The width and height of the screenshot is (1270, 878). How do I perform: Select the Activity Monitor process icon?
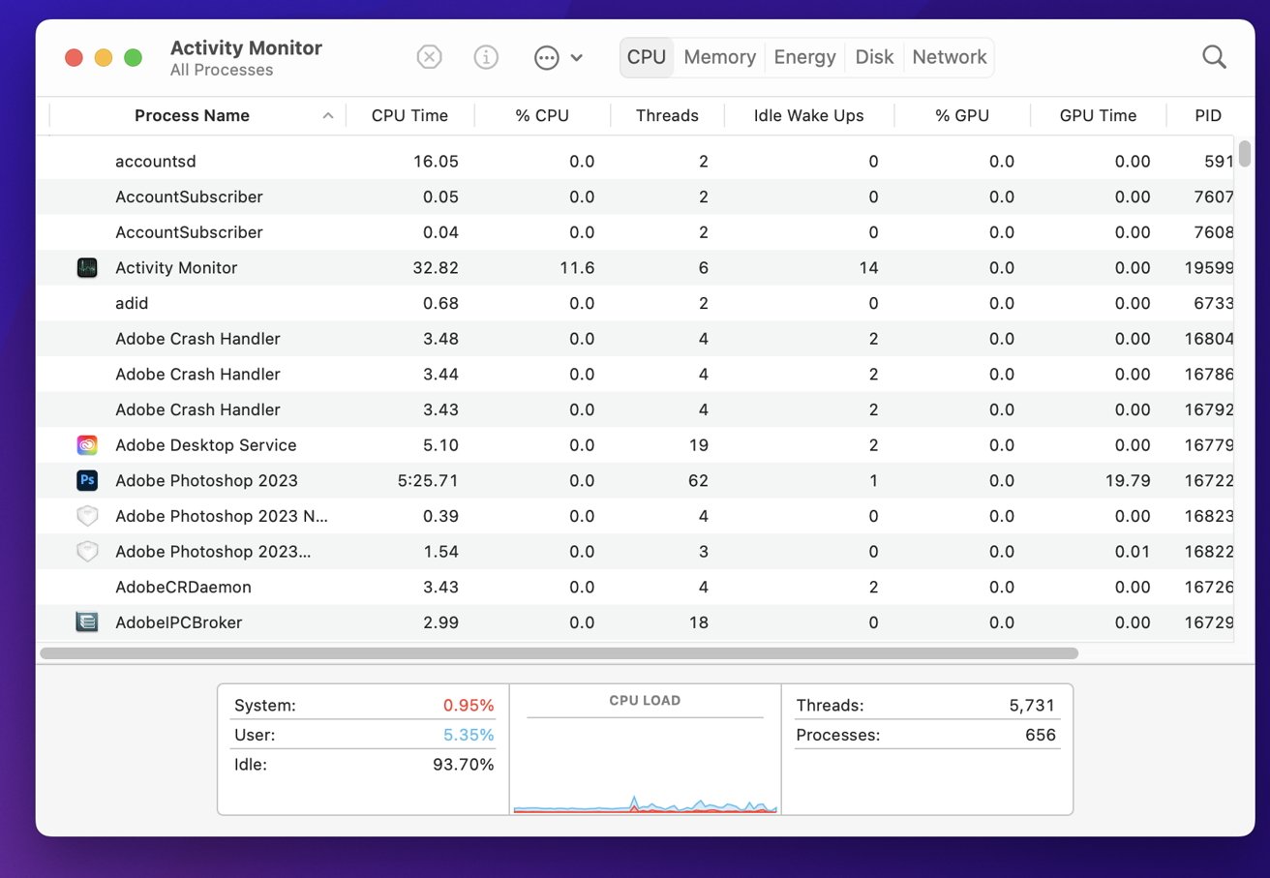[87, 268]
